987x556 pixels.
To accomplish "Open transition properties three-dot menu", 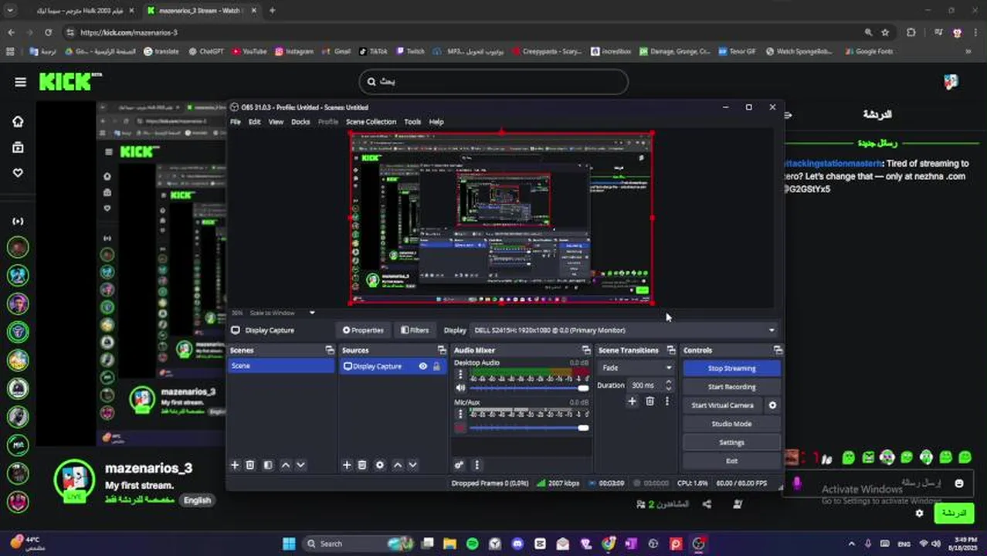I will point(667,402).
